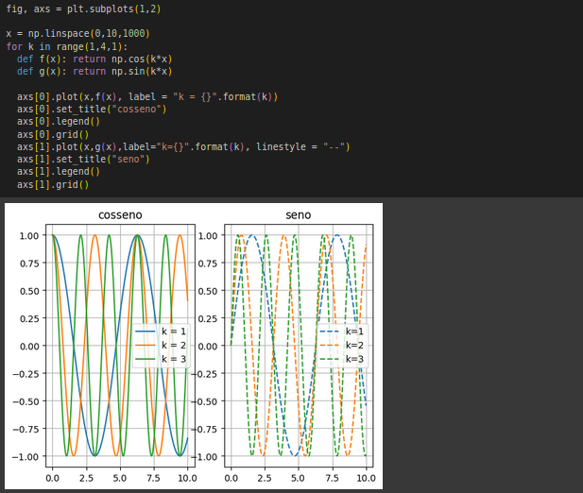This screenshot has height=493, width=583.
Task: Place cursor on axs[1].grid() line
Action: (x=52, y=185)
